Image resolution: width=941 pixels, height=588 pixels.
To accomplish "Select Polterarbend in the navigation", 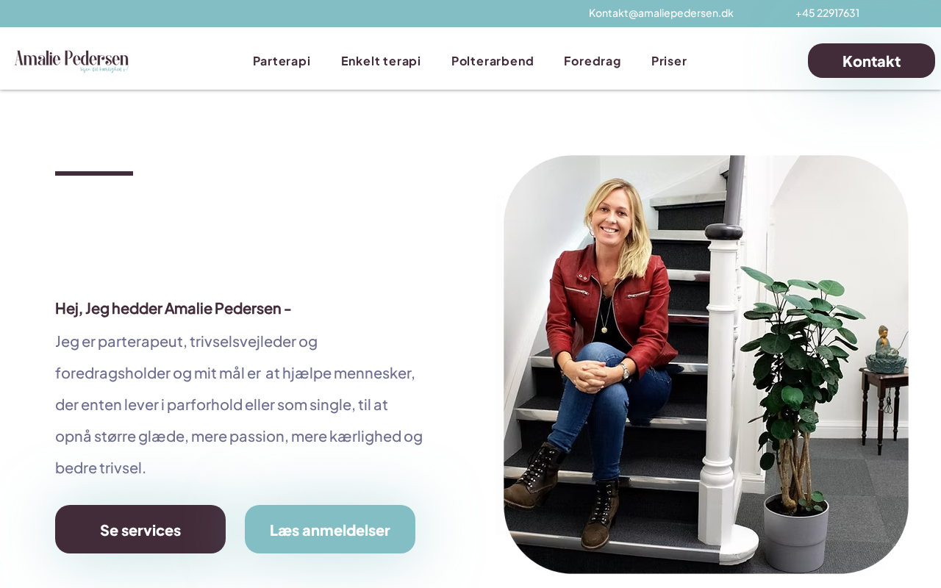I will [493, 61].
